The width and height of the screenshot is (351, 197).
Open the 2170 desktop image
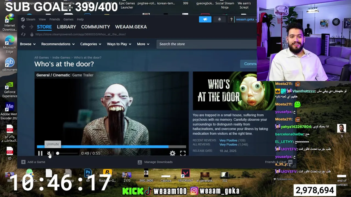(x=127, y=176)
